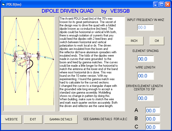Select the INCH unit button
Image resolution: width=172 pixels, height=131 pixels.
134,41
